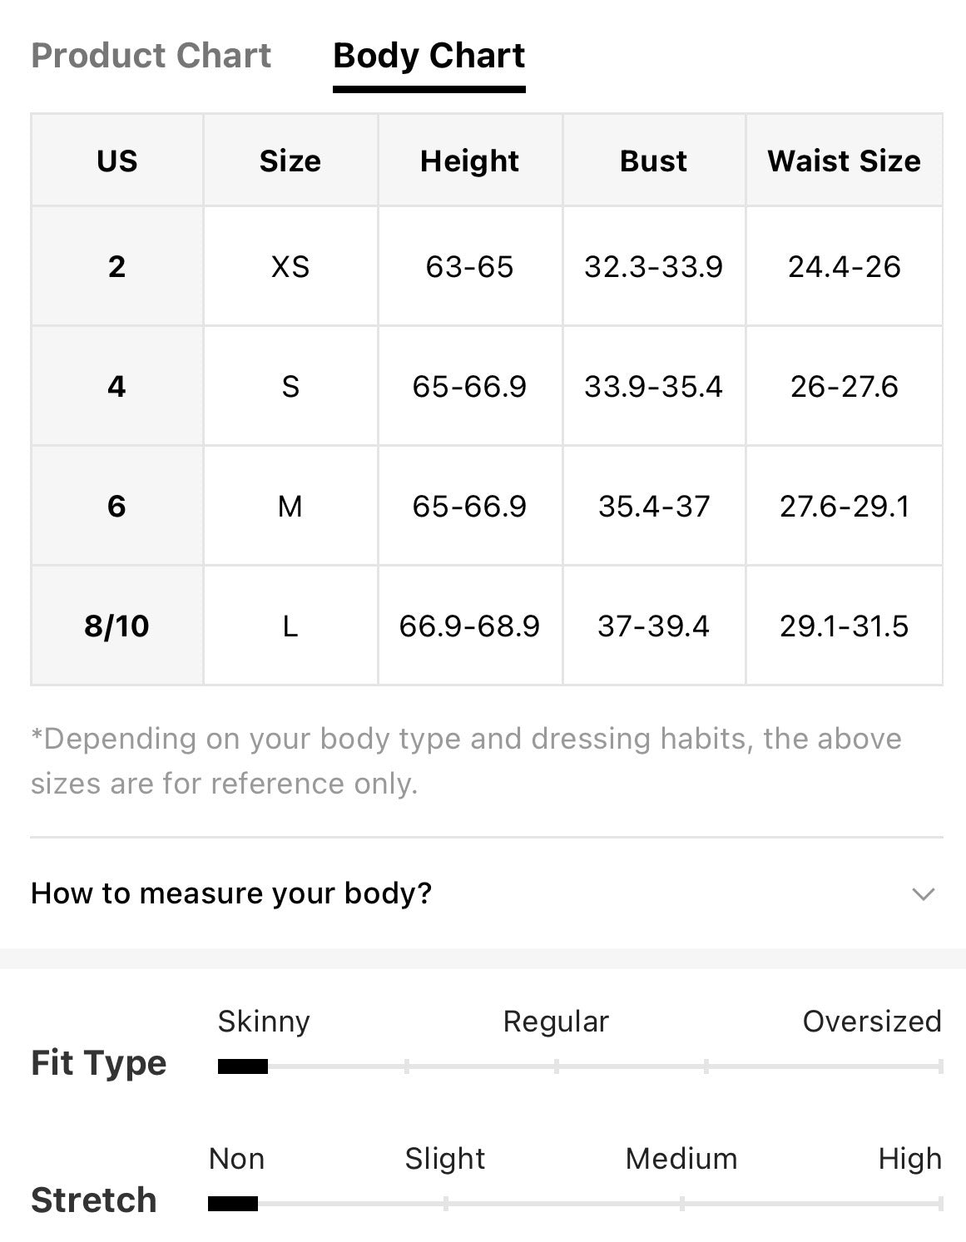
Task: Click the Stretch indicator bar
Action: click(575, 1203)
